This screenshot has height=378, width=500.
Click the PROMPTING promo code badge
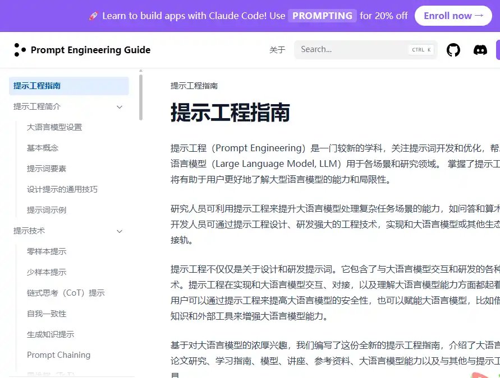pyautogui.click(x=322, y=16)
